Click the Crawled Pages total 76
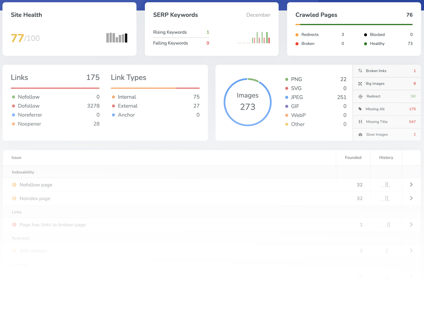This screenshot has width=424, height=324. coord(409,15)
